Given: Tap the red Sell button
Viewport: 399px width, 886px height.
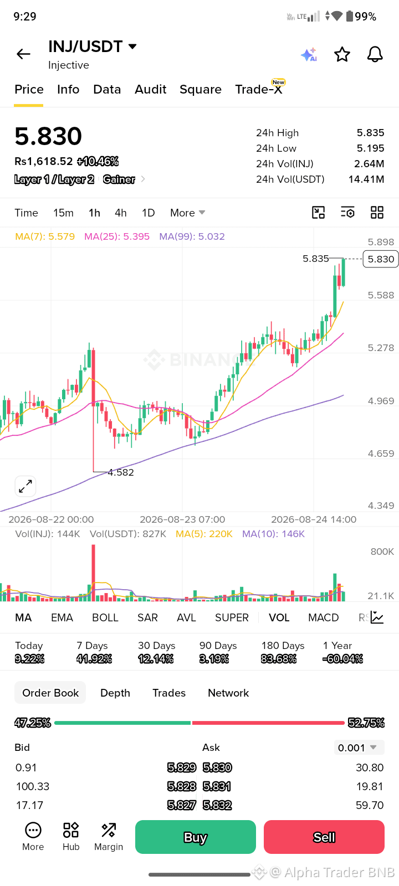Looking at the screenshot, I should pyautogui.click(x=324, y=837).
